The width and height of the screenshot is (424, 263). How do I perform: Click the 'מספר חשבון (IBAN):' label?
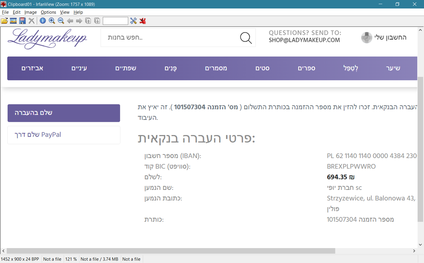tap(173, 156)
